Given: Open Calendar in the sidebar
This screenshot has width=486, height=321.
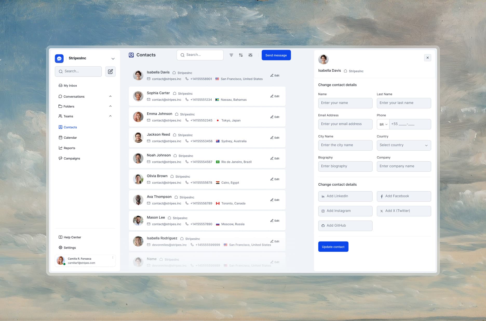Looking at the screenshot, I should point(68,137).
